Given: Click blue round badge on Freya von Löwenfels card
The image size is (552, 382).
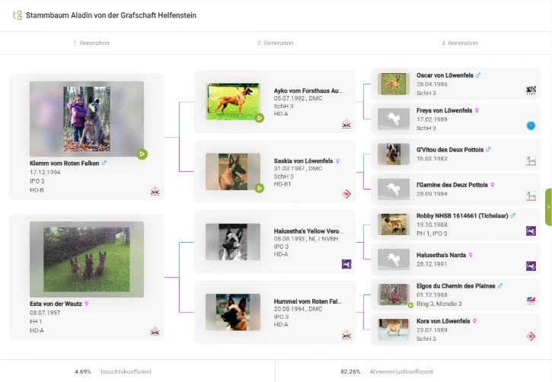Looking at the screenshot, I should (531, 125).
